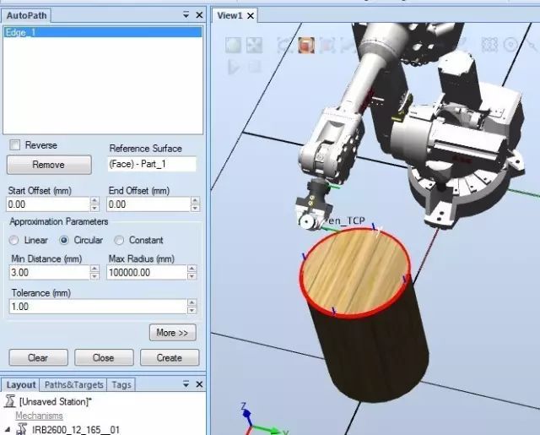Click the Remove button
The width and height of the screenshot is (540, 435).
tap(49, 165)
